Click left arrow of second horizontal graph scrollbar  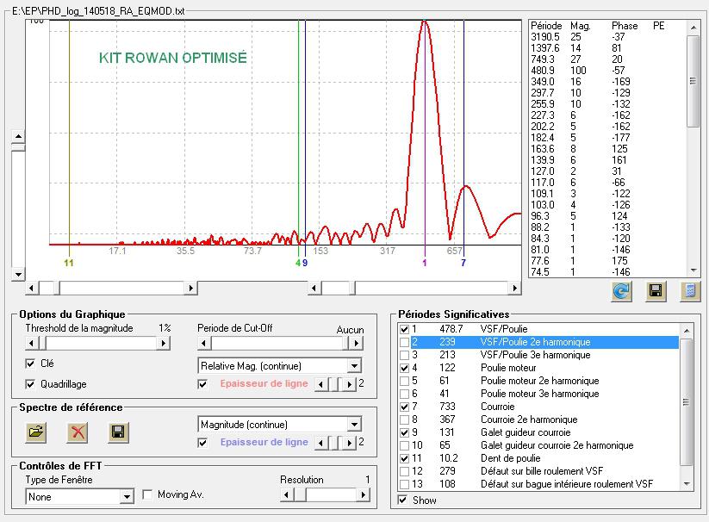click(x=314, y=288)
